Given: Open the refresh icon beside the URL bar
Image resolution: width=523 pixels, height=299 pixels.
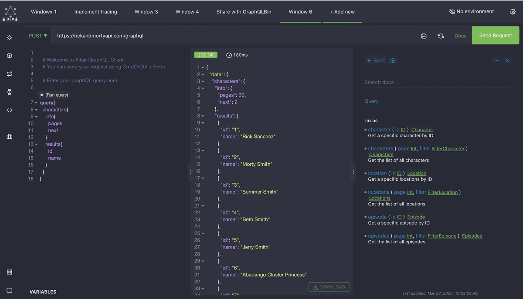Looking at the screenshot, I should [x=441, y=36].
